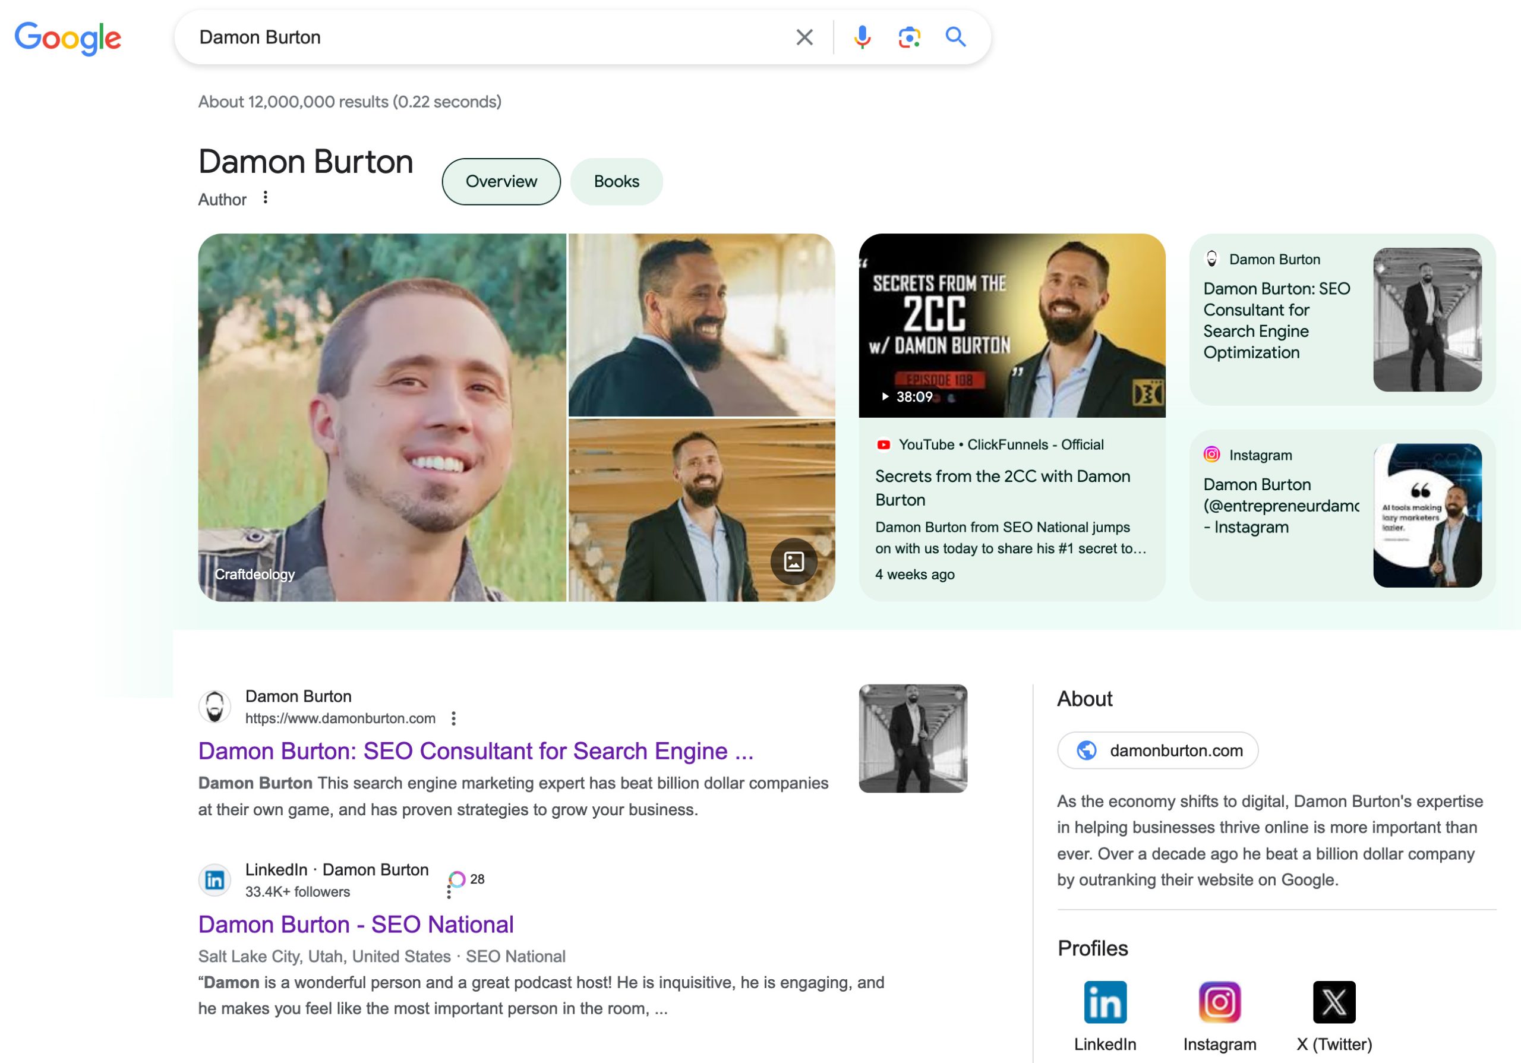Click "33.4K+ followers" text

pos(298,891)
